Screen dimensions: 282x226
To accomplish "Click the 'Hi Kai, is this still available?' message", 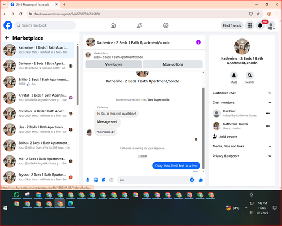I will pos(116,114).
